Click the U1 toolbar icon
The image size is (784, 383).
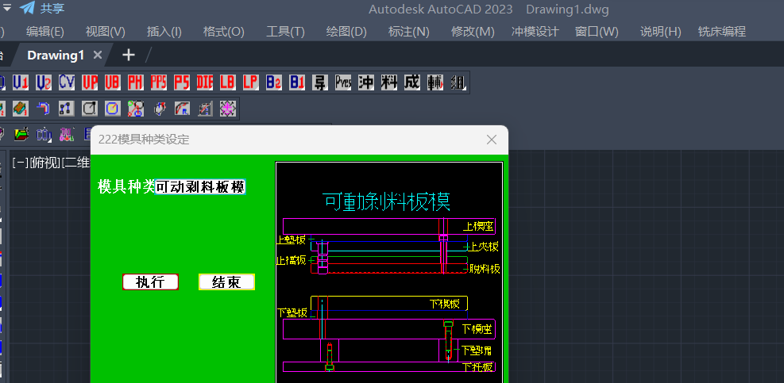click(x=21, y=82)
